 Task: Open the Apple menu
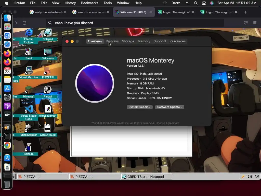(x=7, y=3)
